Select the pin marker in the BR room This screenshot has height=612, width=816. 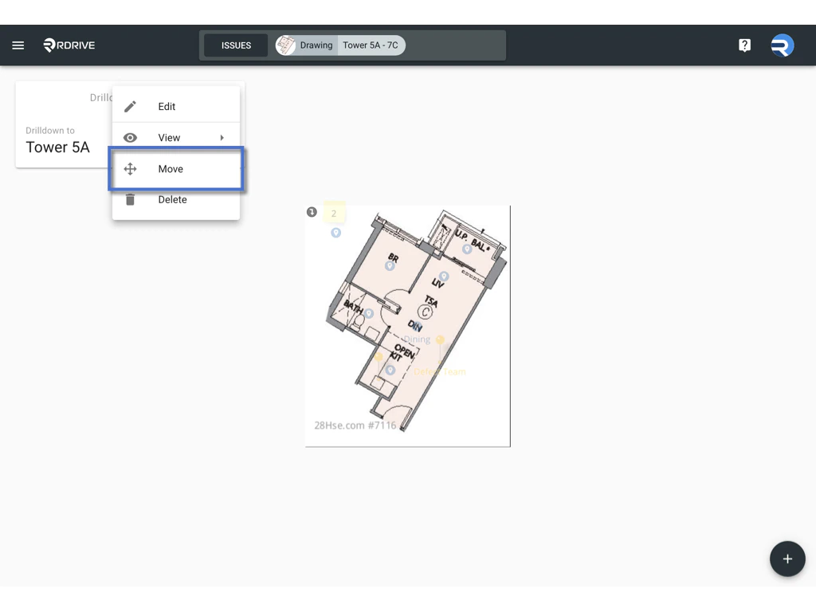[390, 265]
